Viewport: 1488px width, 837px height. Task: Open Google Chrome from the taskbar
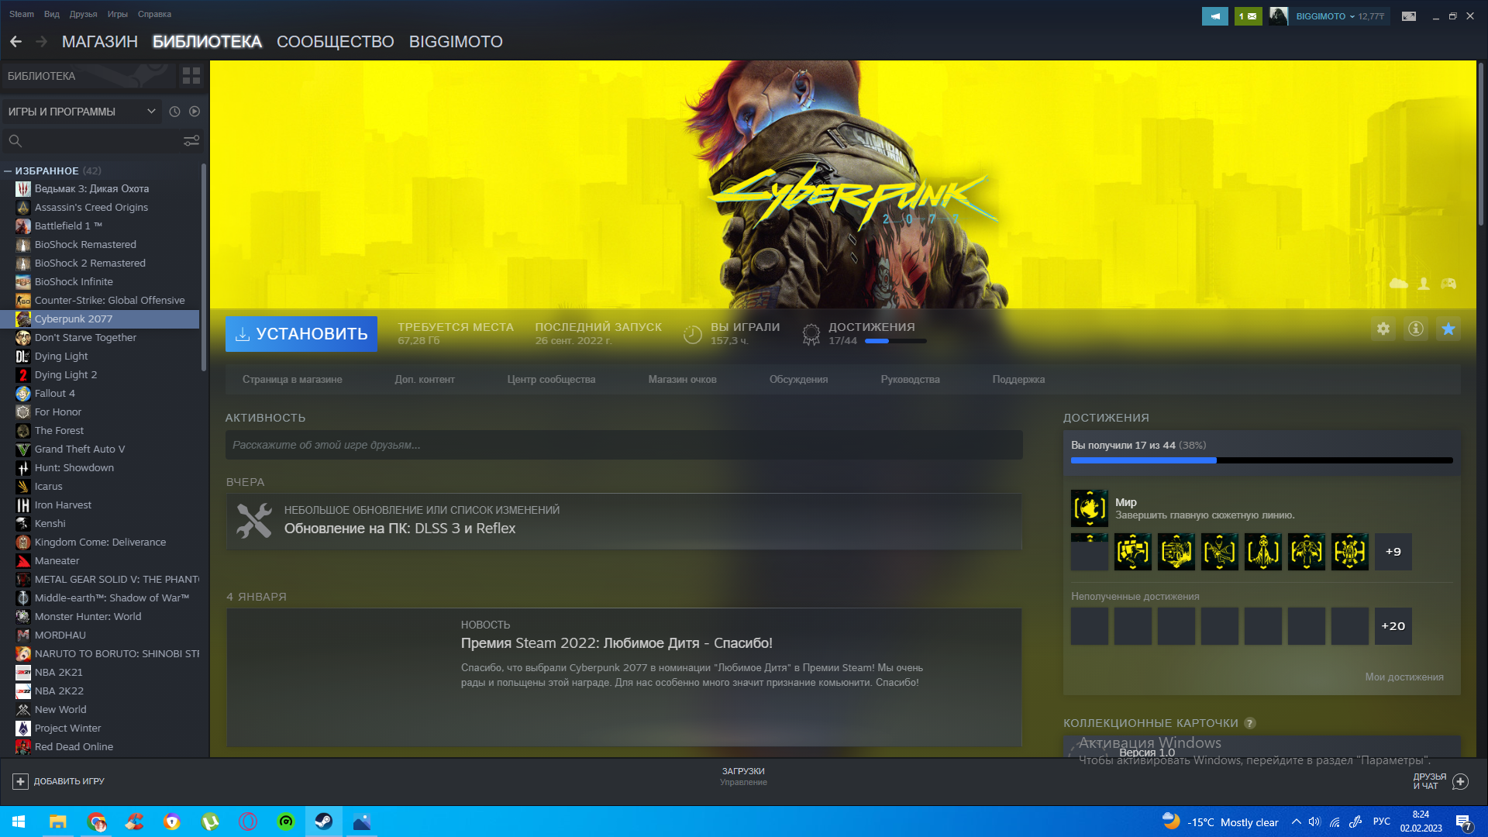coord(96,821)
